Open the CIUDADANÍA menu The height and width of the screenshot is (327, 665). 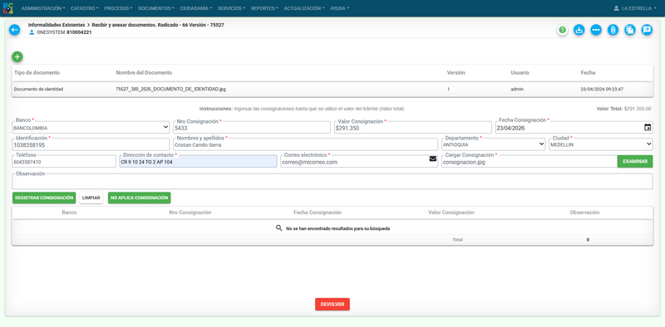196,8
